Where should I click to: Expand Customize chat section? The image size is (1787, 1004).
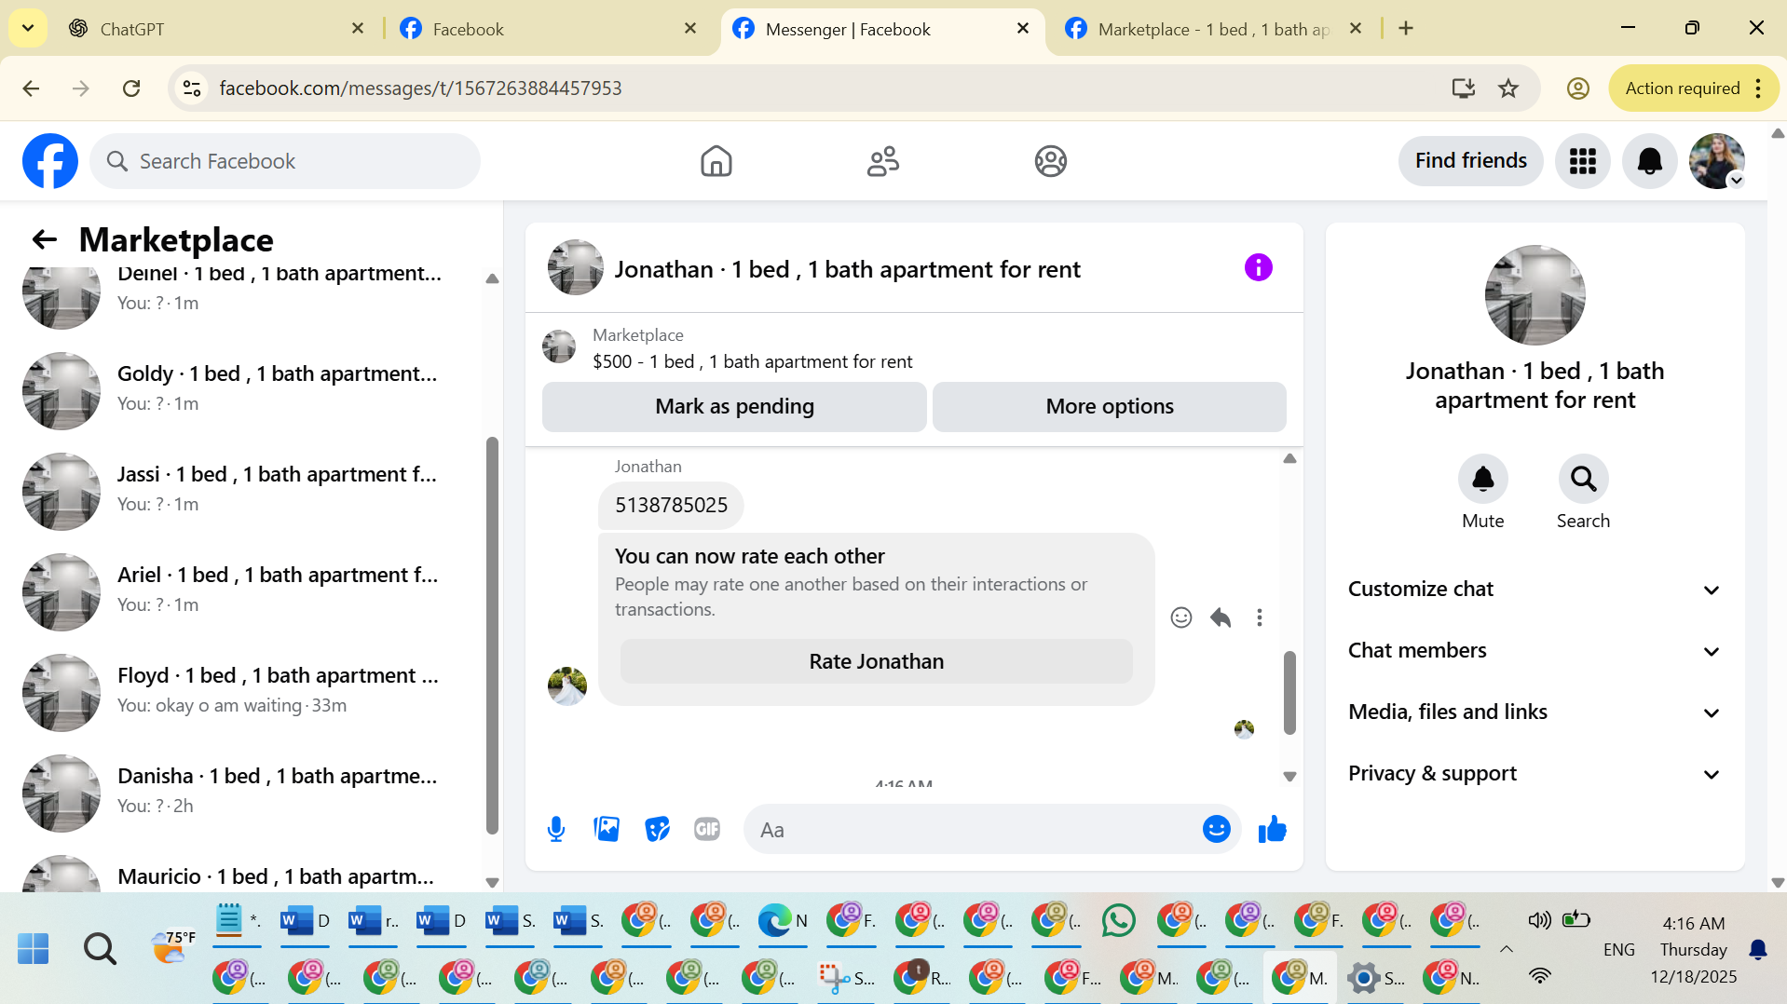(x=1534, y=590)
